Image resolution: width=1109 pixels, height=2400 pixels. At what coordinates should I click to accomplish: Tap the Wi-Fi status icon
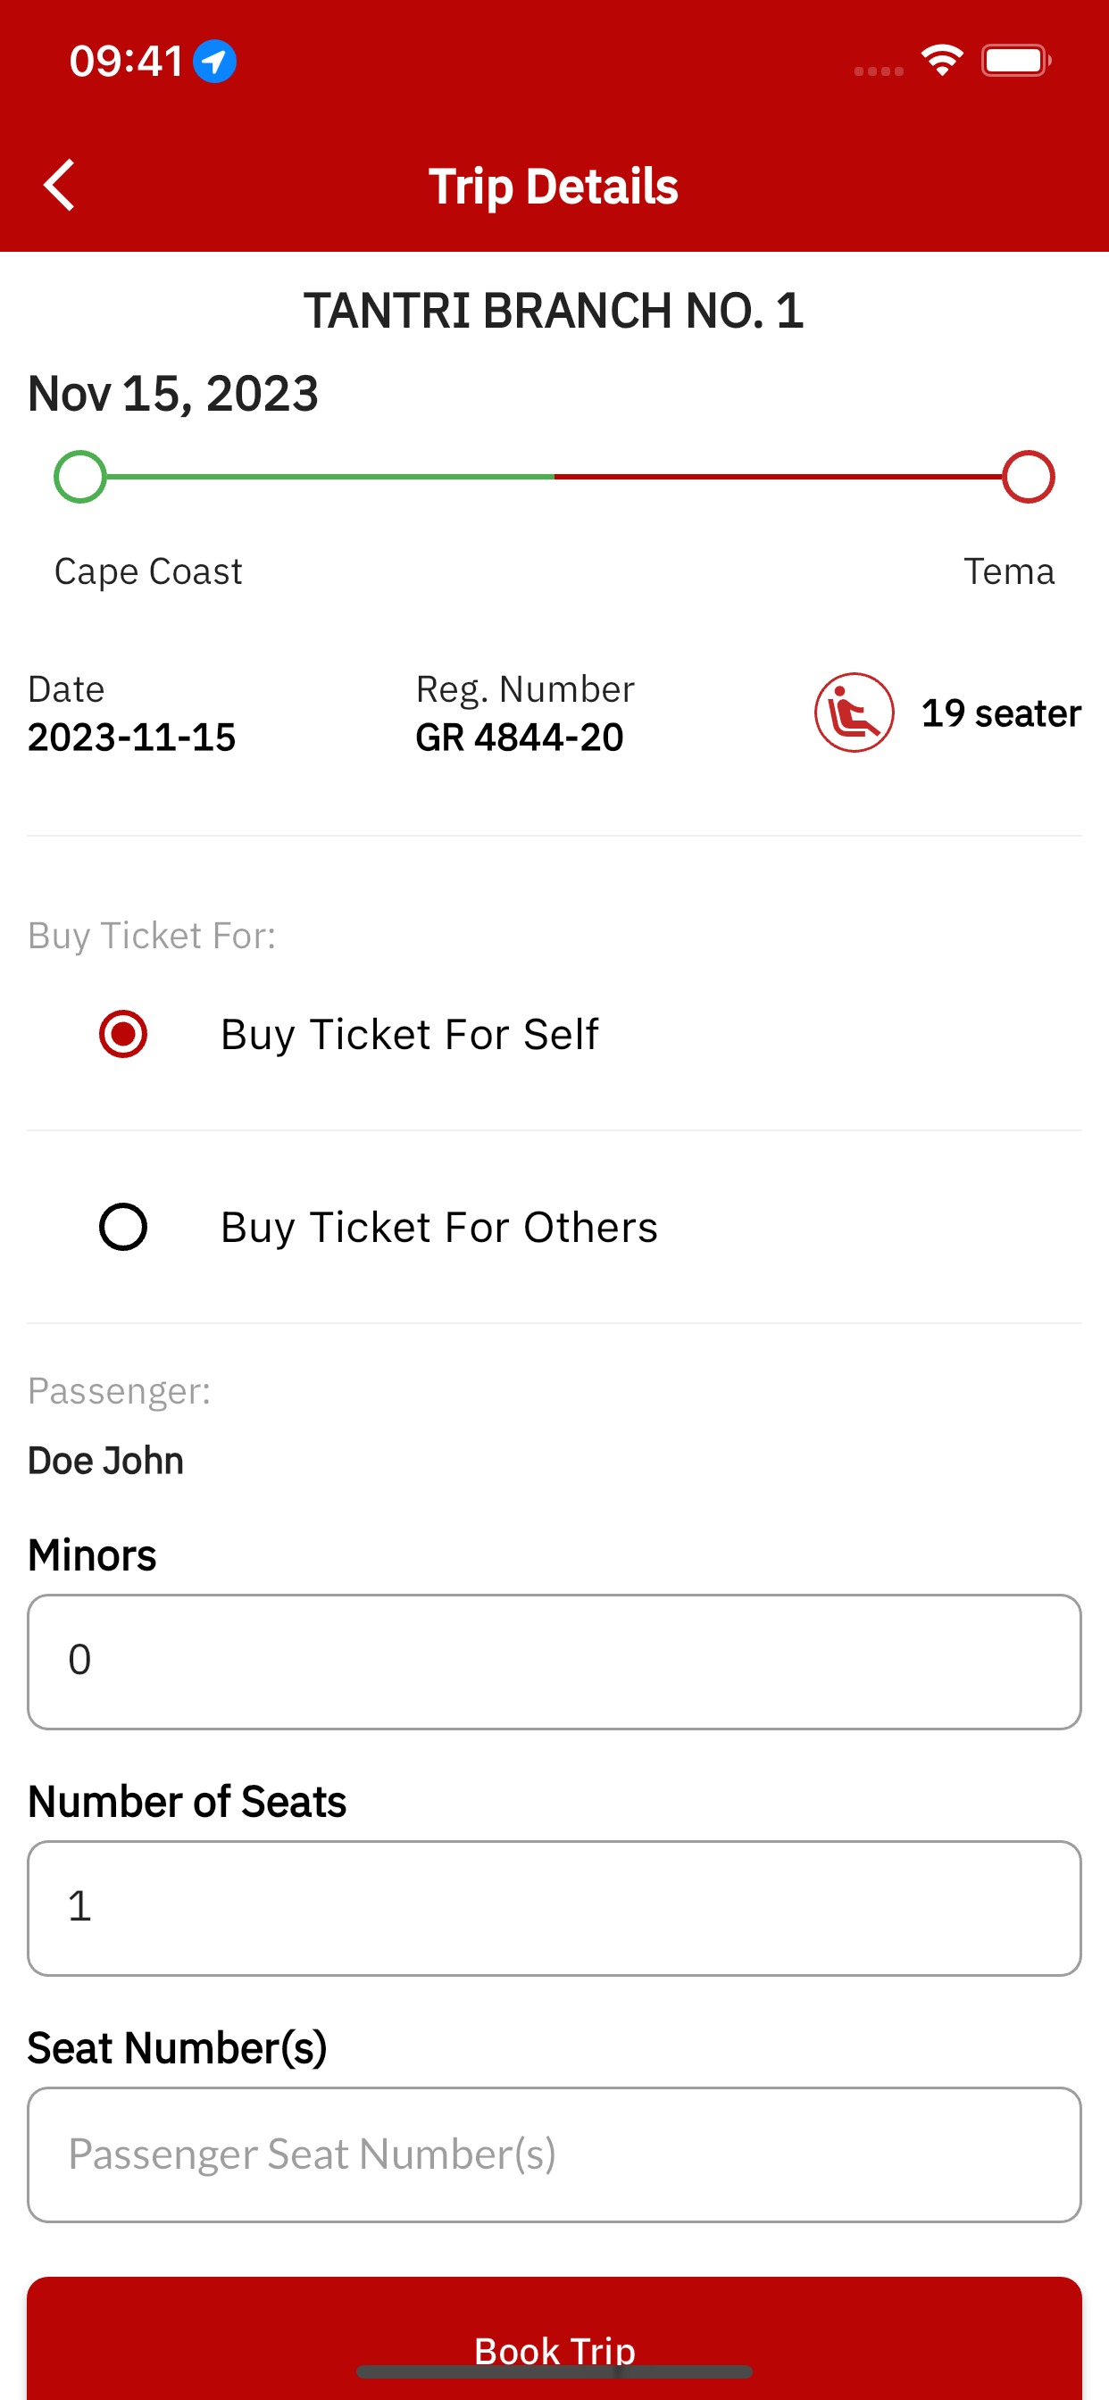[x=941, y=62]
